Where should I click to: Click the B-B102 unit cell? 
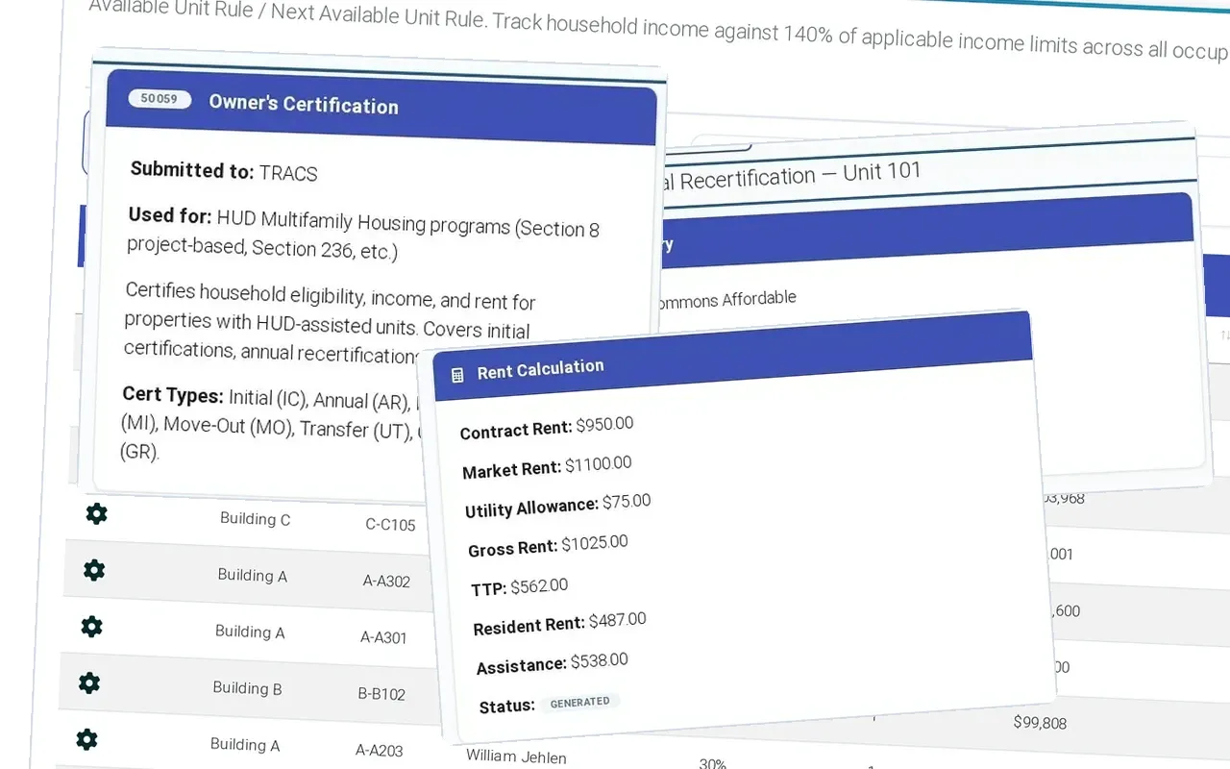[381, 694]
